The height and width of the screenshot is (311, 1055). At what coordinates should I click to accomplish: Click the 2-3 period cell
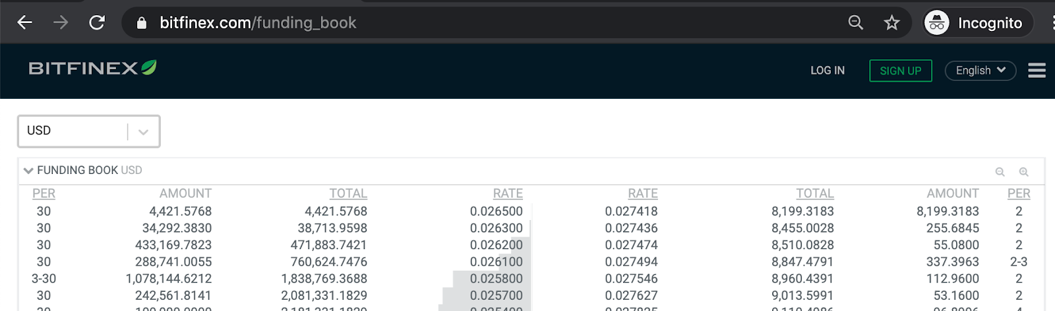pyautogui.click(x=1019, y=262)
